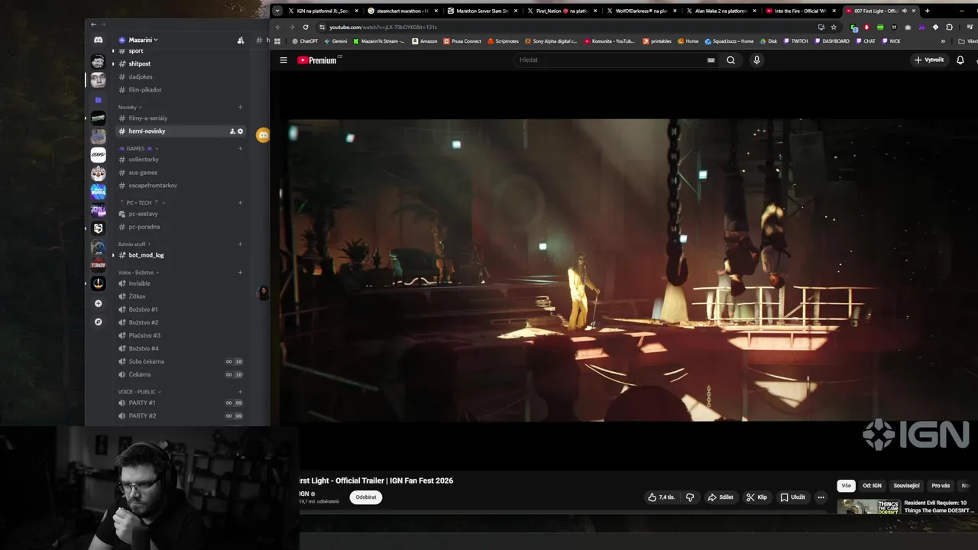Open Mazarini server dropdown menu

pos(143,40)
